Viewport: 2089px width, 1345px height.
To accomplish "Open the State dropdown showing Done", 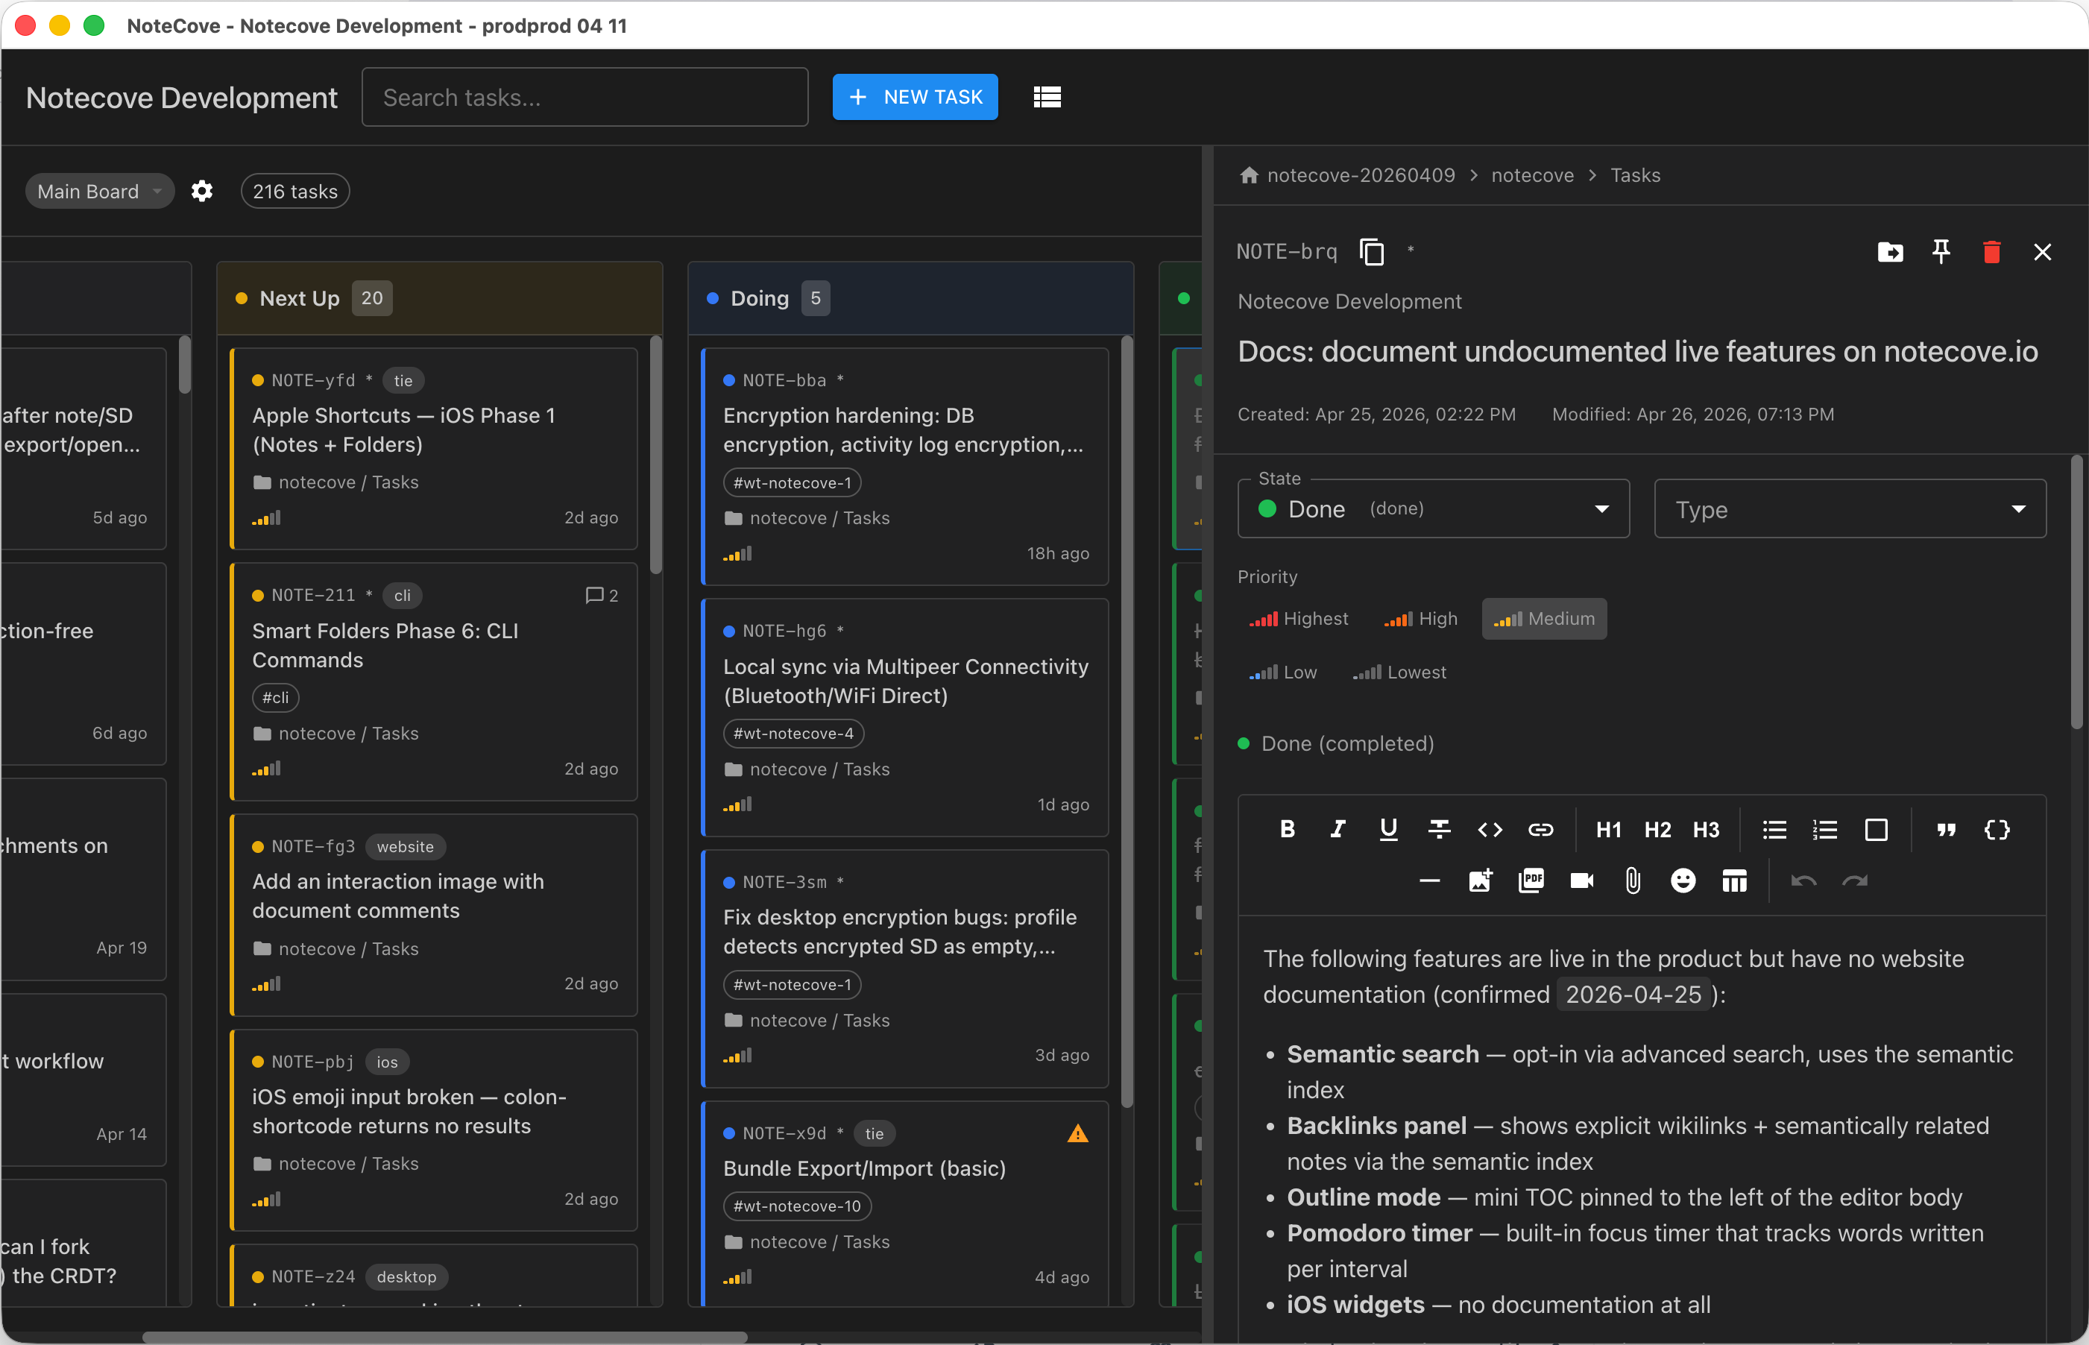I will coord(1433,508).
